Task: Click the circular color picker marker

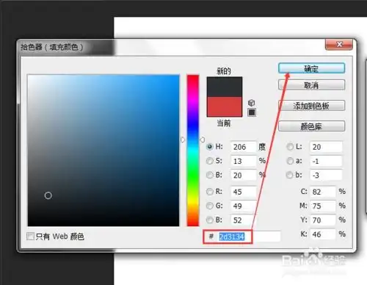Action: click(48, 195)
